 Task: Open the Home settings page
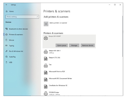click(x=11, y=11)
